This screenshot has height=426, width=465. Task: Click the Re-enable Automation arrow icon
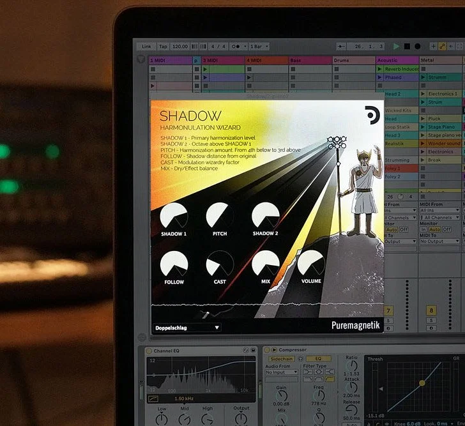tap(451, 46)
